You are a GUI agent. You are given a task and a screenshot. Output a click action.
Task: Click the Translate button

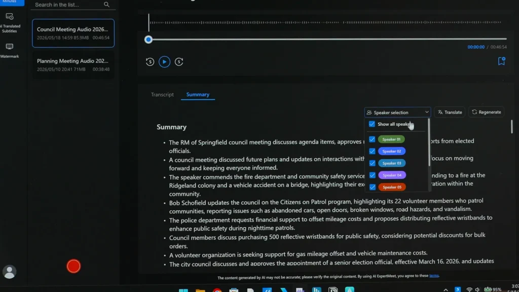pos(450,112)
